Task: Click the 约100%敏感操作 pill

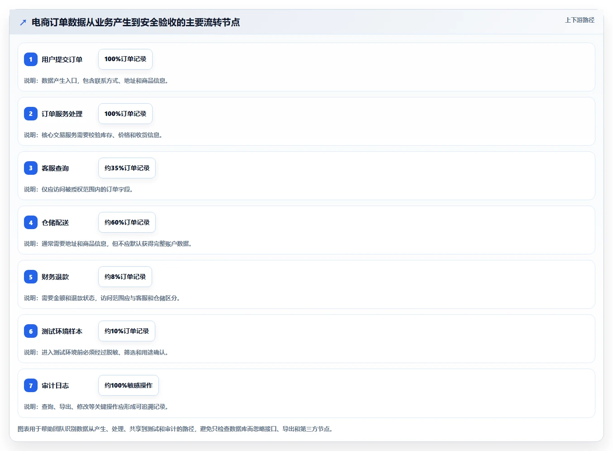Action: point(129,385)
